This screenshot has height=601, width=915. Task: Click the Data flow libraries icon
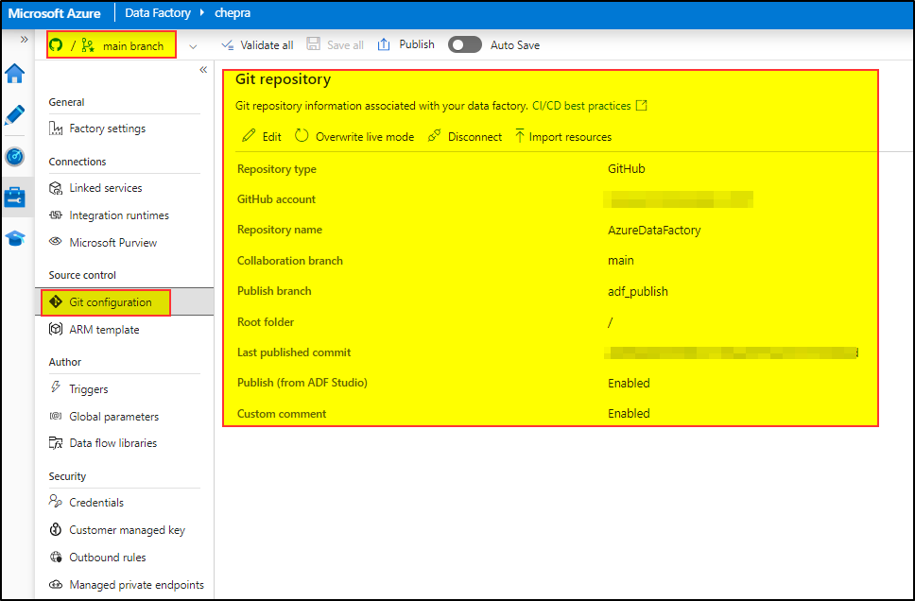56,443
